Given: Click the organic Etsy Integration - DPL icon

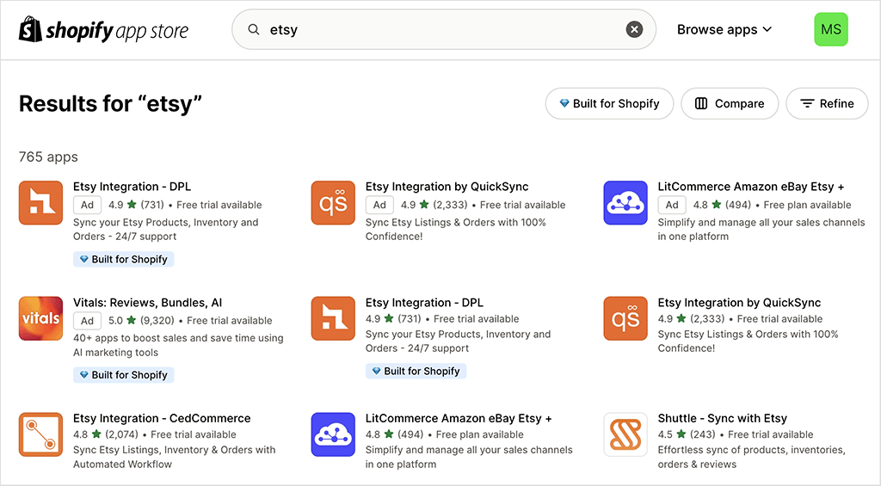Looking at the screenshot, I should point(333,318).
